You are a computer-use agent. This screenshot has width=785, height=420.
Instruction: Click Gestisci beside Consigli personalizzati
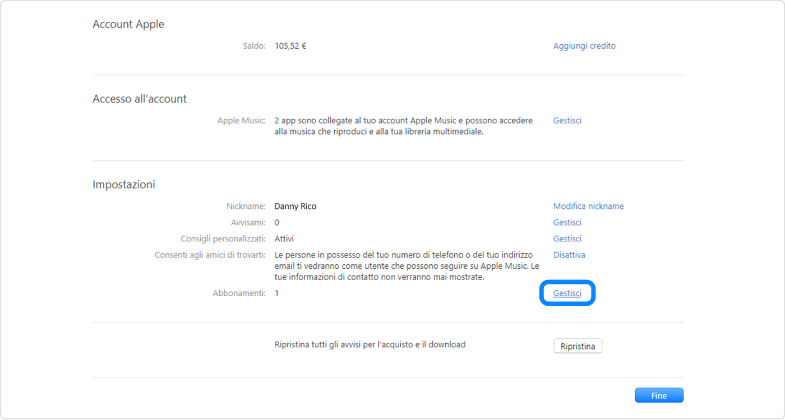[x=567, y=238]
